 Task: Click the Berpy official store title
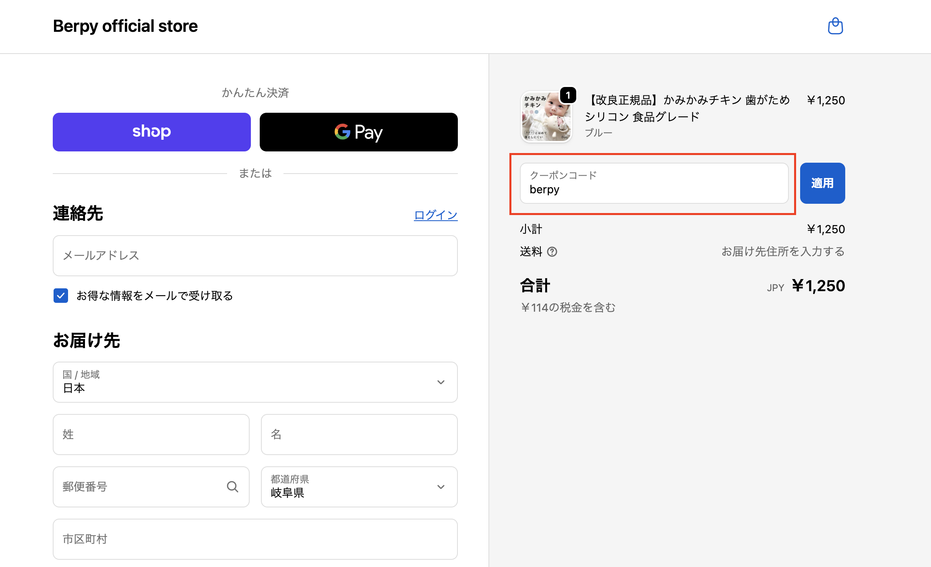pyautogui.click(x=125, y=26)
